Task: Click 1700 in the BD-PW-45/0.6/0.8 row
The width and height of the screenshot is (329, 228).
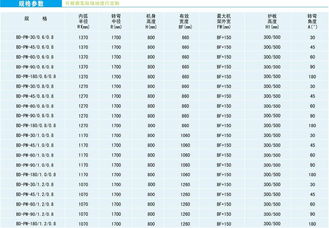Action: 116,47
